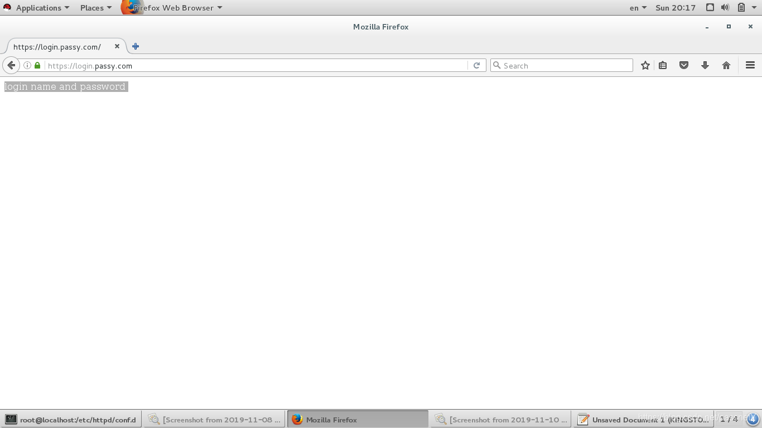Viewport: 762px width, 428px height.
Task: Show site information via the info icon
Action: click(27, 65)
